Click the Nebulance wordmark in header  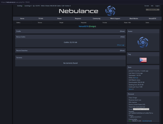(79, 11)
